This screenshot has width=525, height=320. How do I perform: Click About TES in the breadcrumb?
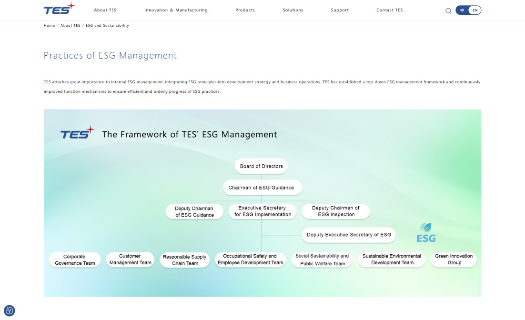70,25
